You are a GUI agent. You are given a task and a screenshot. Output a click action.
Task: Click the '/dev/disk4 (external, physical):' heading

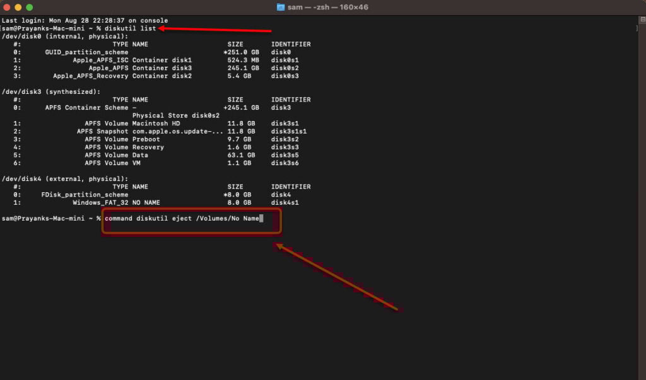click(65, 179)
